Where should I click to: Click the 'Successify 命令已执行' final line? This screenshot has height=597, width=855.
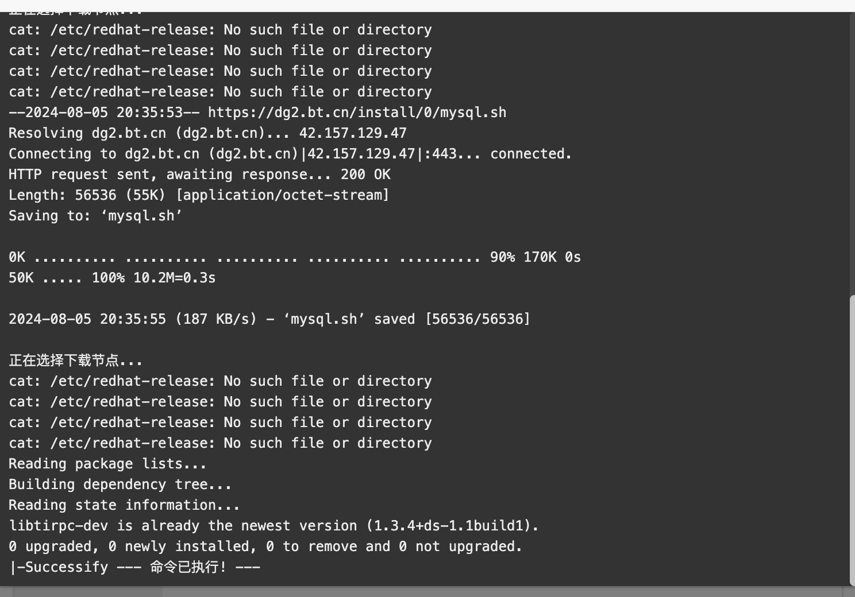click(x=134, y=567)
